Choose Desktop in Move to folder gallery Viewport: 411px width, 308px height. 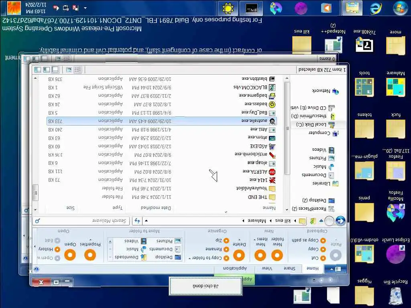(x=168, y=257)
